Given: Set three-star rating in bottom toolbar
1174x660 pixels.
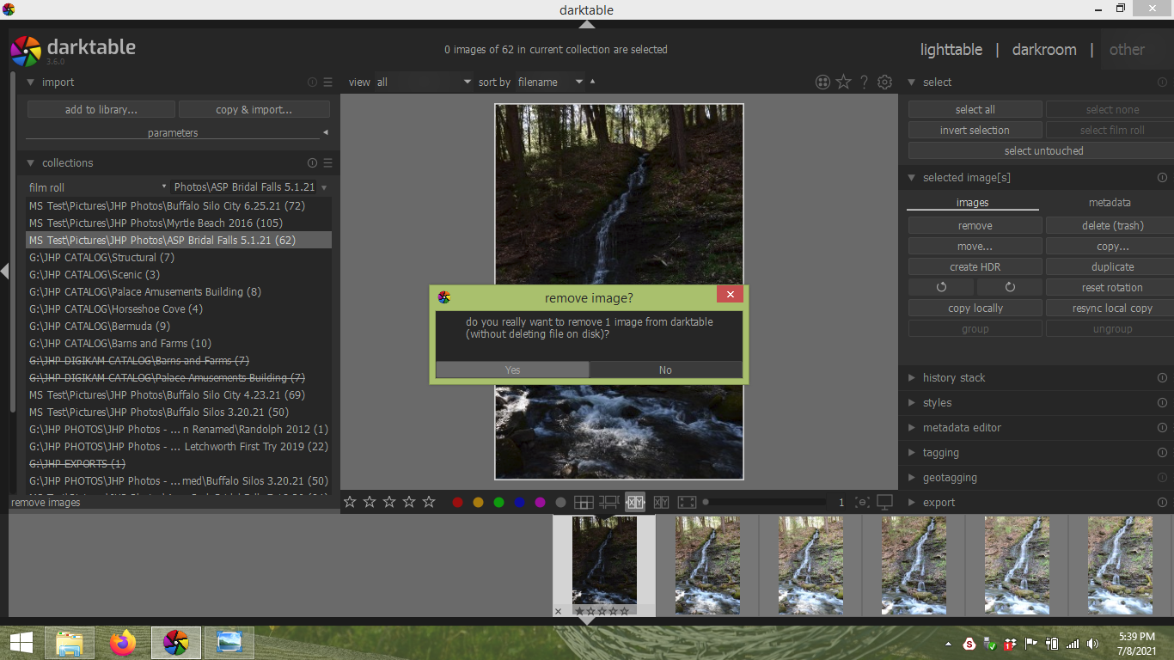Looking at the screenshot, I should (x=389, y=502).
